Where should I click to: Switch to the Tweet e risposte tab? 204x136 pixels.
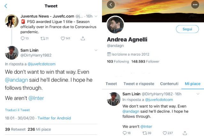point(139,84)
